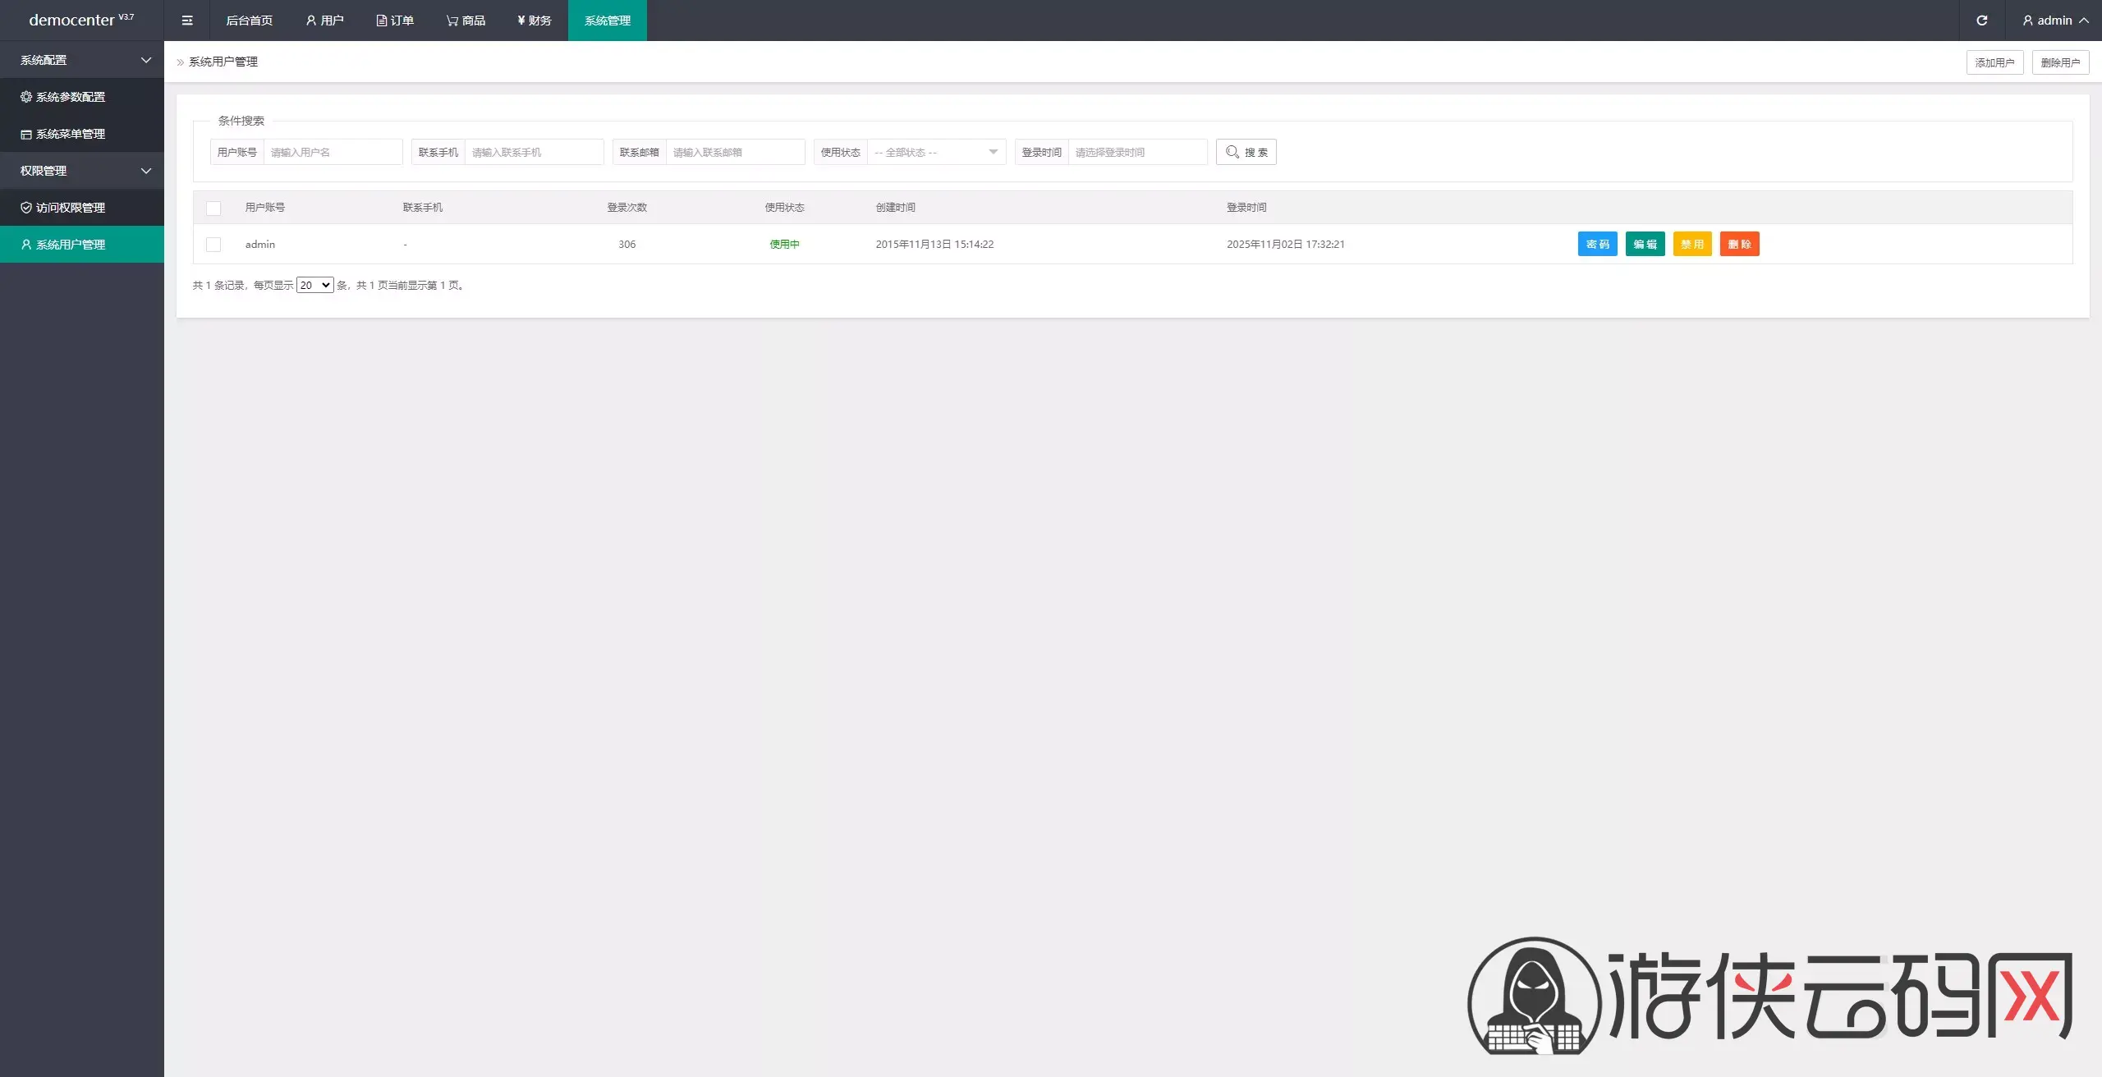Focus the 用户账号 search input field

[x=333, y=152]
